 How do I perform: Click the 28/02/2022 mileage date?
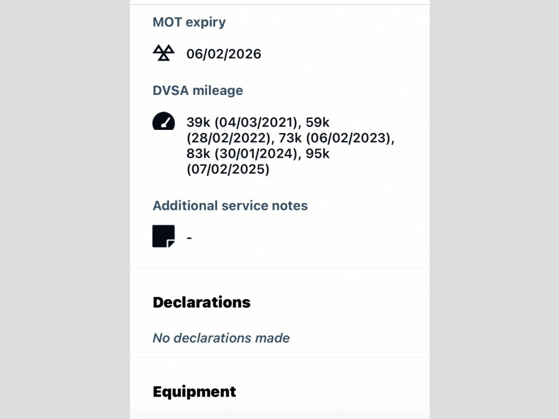tap(228, 138)
